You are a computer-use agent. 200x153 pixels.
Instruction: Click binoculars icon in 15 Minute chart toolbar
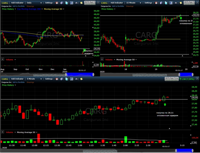(x=176, y=3)
